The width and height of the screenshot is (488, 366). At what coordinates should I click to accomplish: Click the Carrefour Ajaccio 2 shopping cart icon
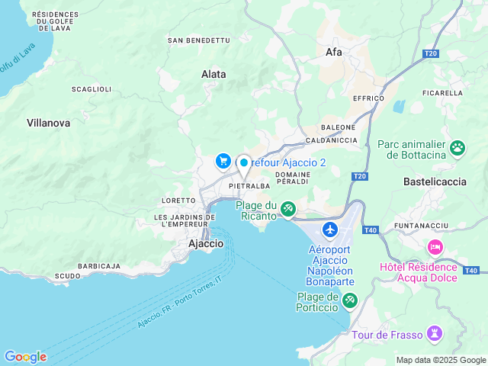pyautogui.click(x=223, y=161)
